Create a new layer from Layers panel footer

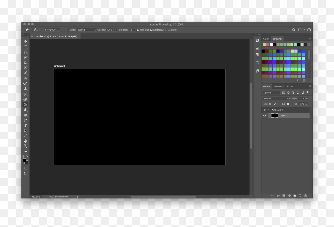pyautogui.click(x=300, y=196)
